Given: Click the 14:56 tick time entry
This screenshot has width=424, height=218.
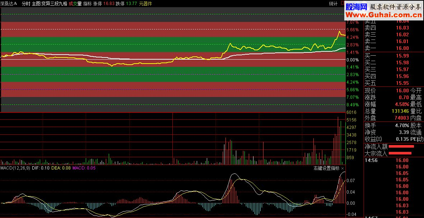Looking at the screenshot, I should click(x=371, y=161).
